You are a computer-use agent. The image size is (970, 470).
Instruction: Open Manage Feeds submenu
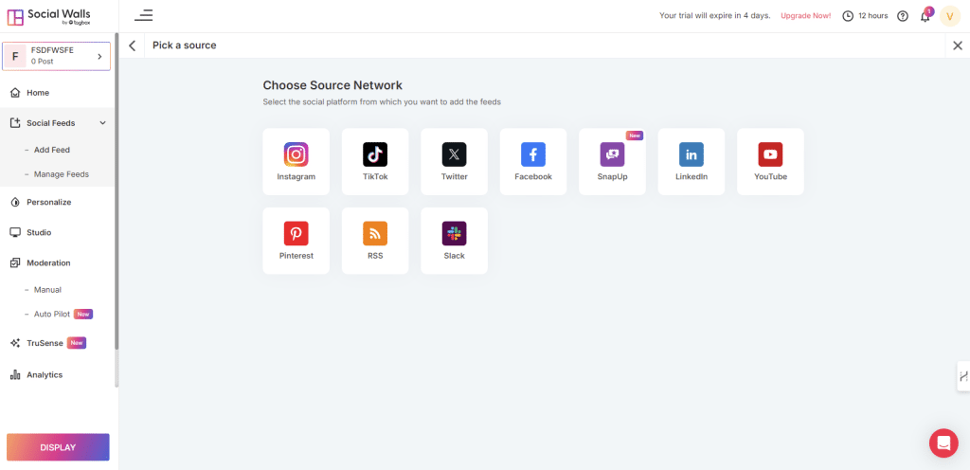point(62,174)
